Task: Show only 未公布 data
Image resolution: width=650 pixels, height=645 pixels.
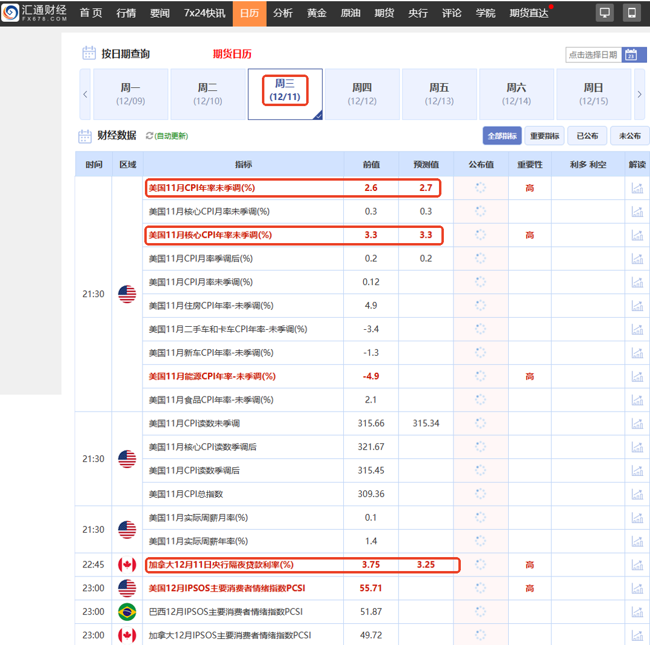Action: coord(629,136)
